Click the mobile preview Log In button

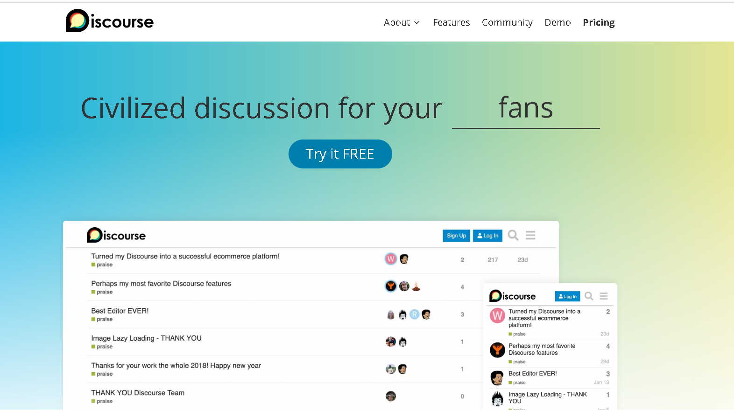pyautogui.click(x=567, y=296)
